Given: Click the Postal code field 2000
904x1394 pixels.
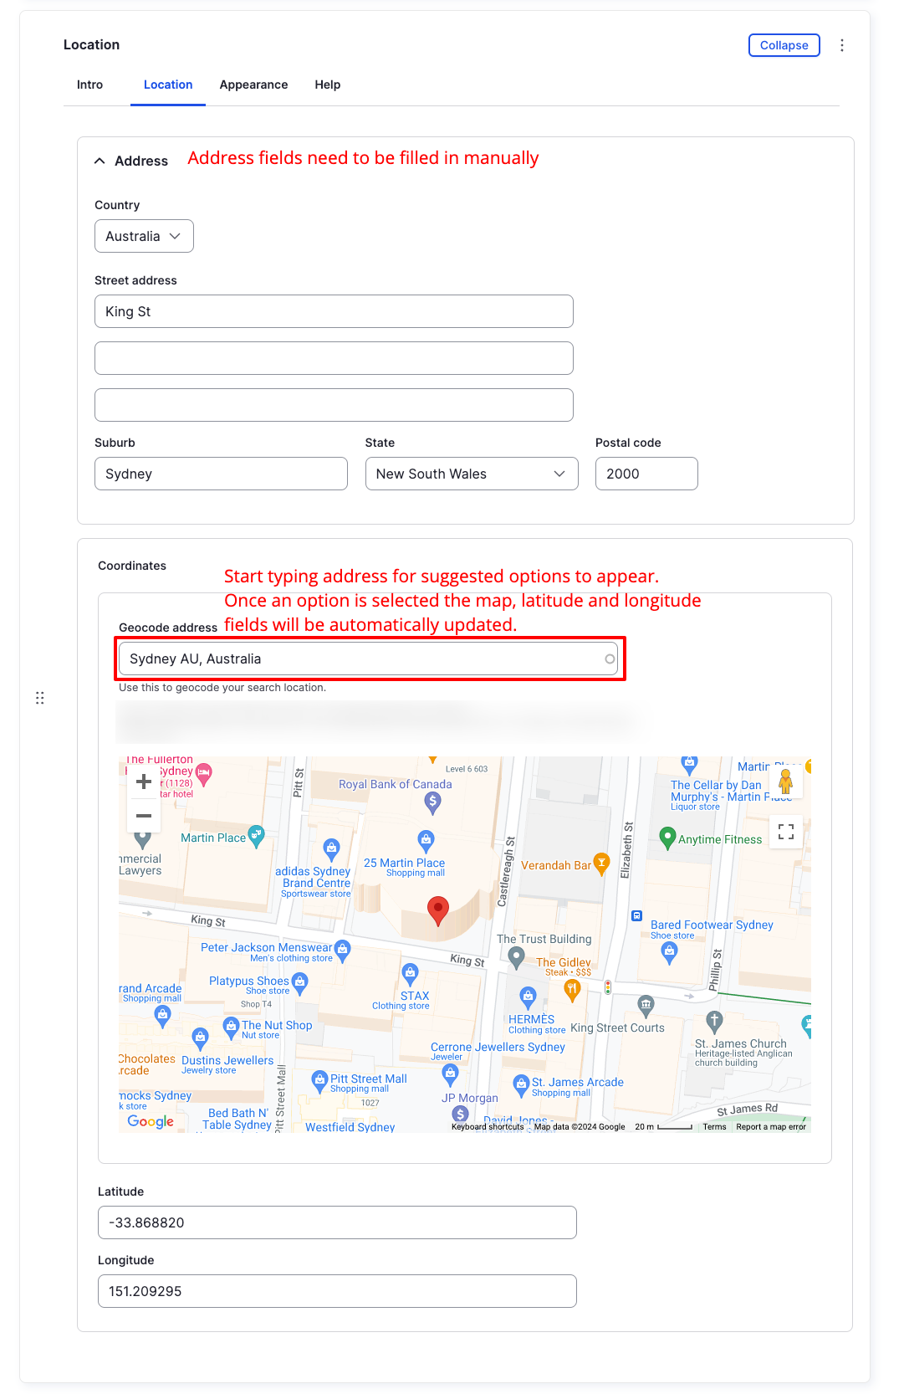Looking at the screenshot, I should 646,474.
